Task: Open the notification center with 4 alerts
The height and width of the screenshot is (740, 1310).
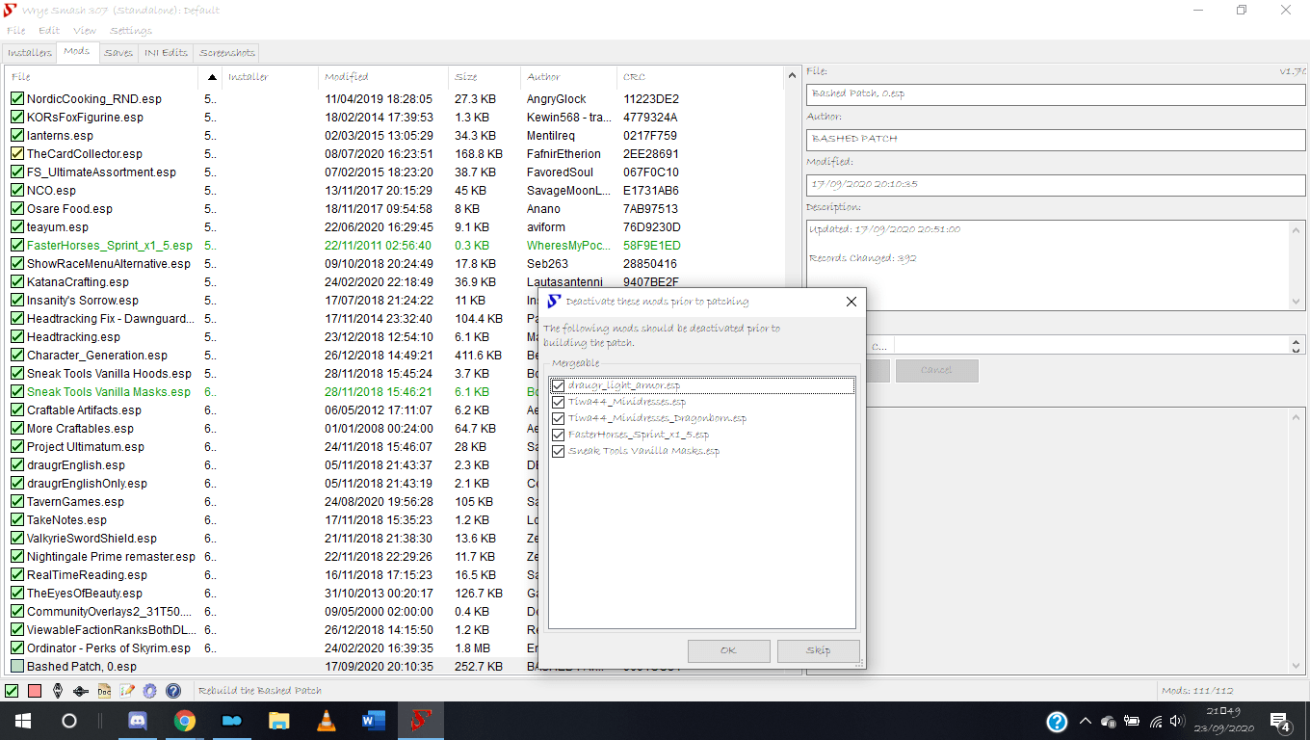Action: point(1281,722)
